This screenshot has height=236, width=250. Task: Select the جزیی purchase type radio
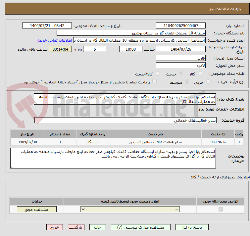point(208,82)
